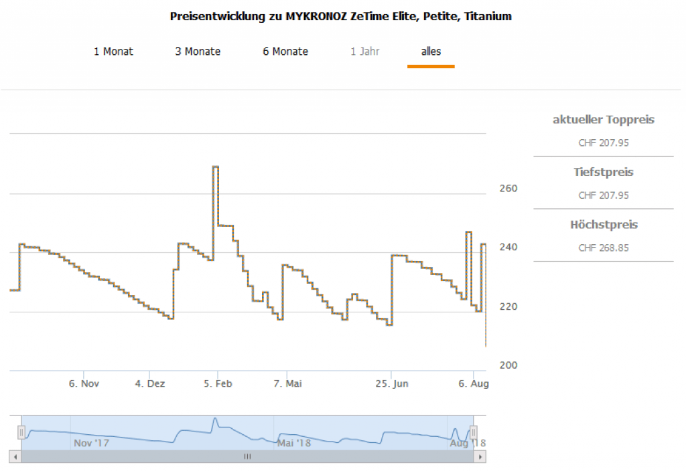
Task: Click the 6. Nov x-axis label
Action: [x=84, y=383]
